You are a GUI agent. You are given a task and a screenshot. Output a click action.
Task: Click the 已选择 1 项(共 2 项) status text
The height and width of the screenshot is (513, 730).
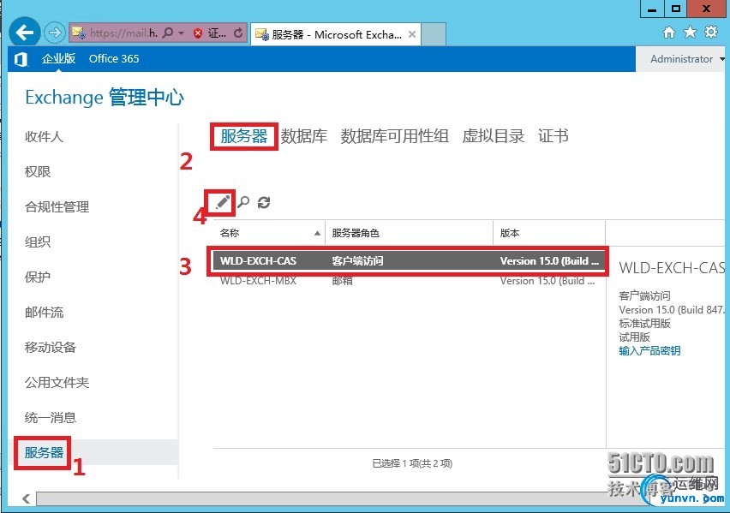click(412, 463)
